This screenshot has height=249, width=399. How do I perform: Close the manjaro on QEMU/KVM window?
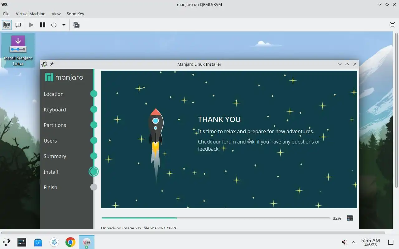tap(394, 4)
